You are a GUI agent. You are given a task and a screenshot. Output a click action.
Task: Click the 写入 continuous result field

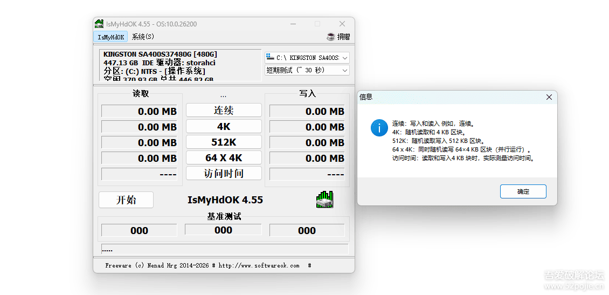(x=307, y=111)
